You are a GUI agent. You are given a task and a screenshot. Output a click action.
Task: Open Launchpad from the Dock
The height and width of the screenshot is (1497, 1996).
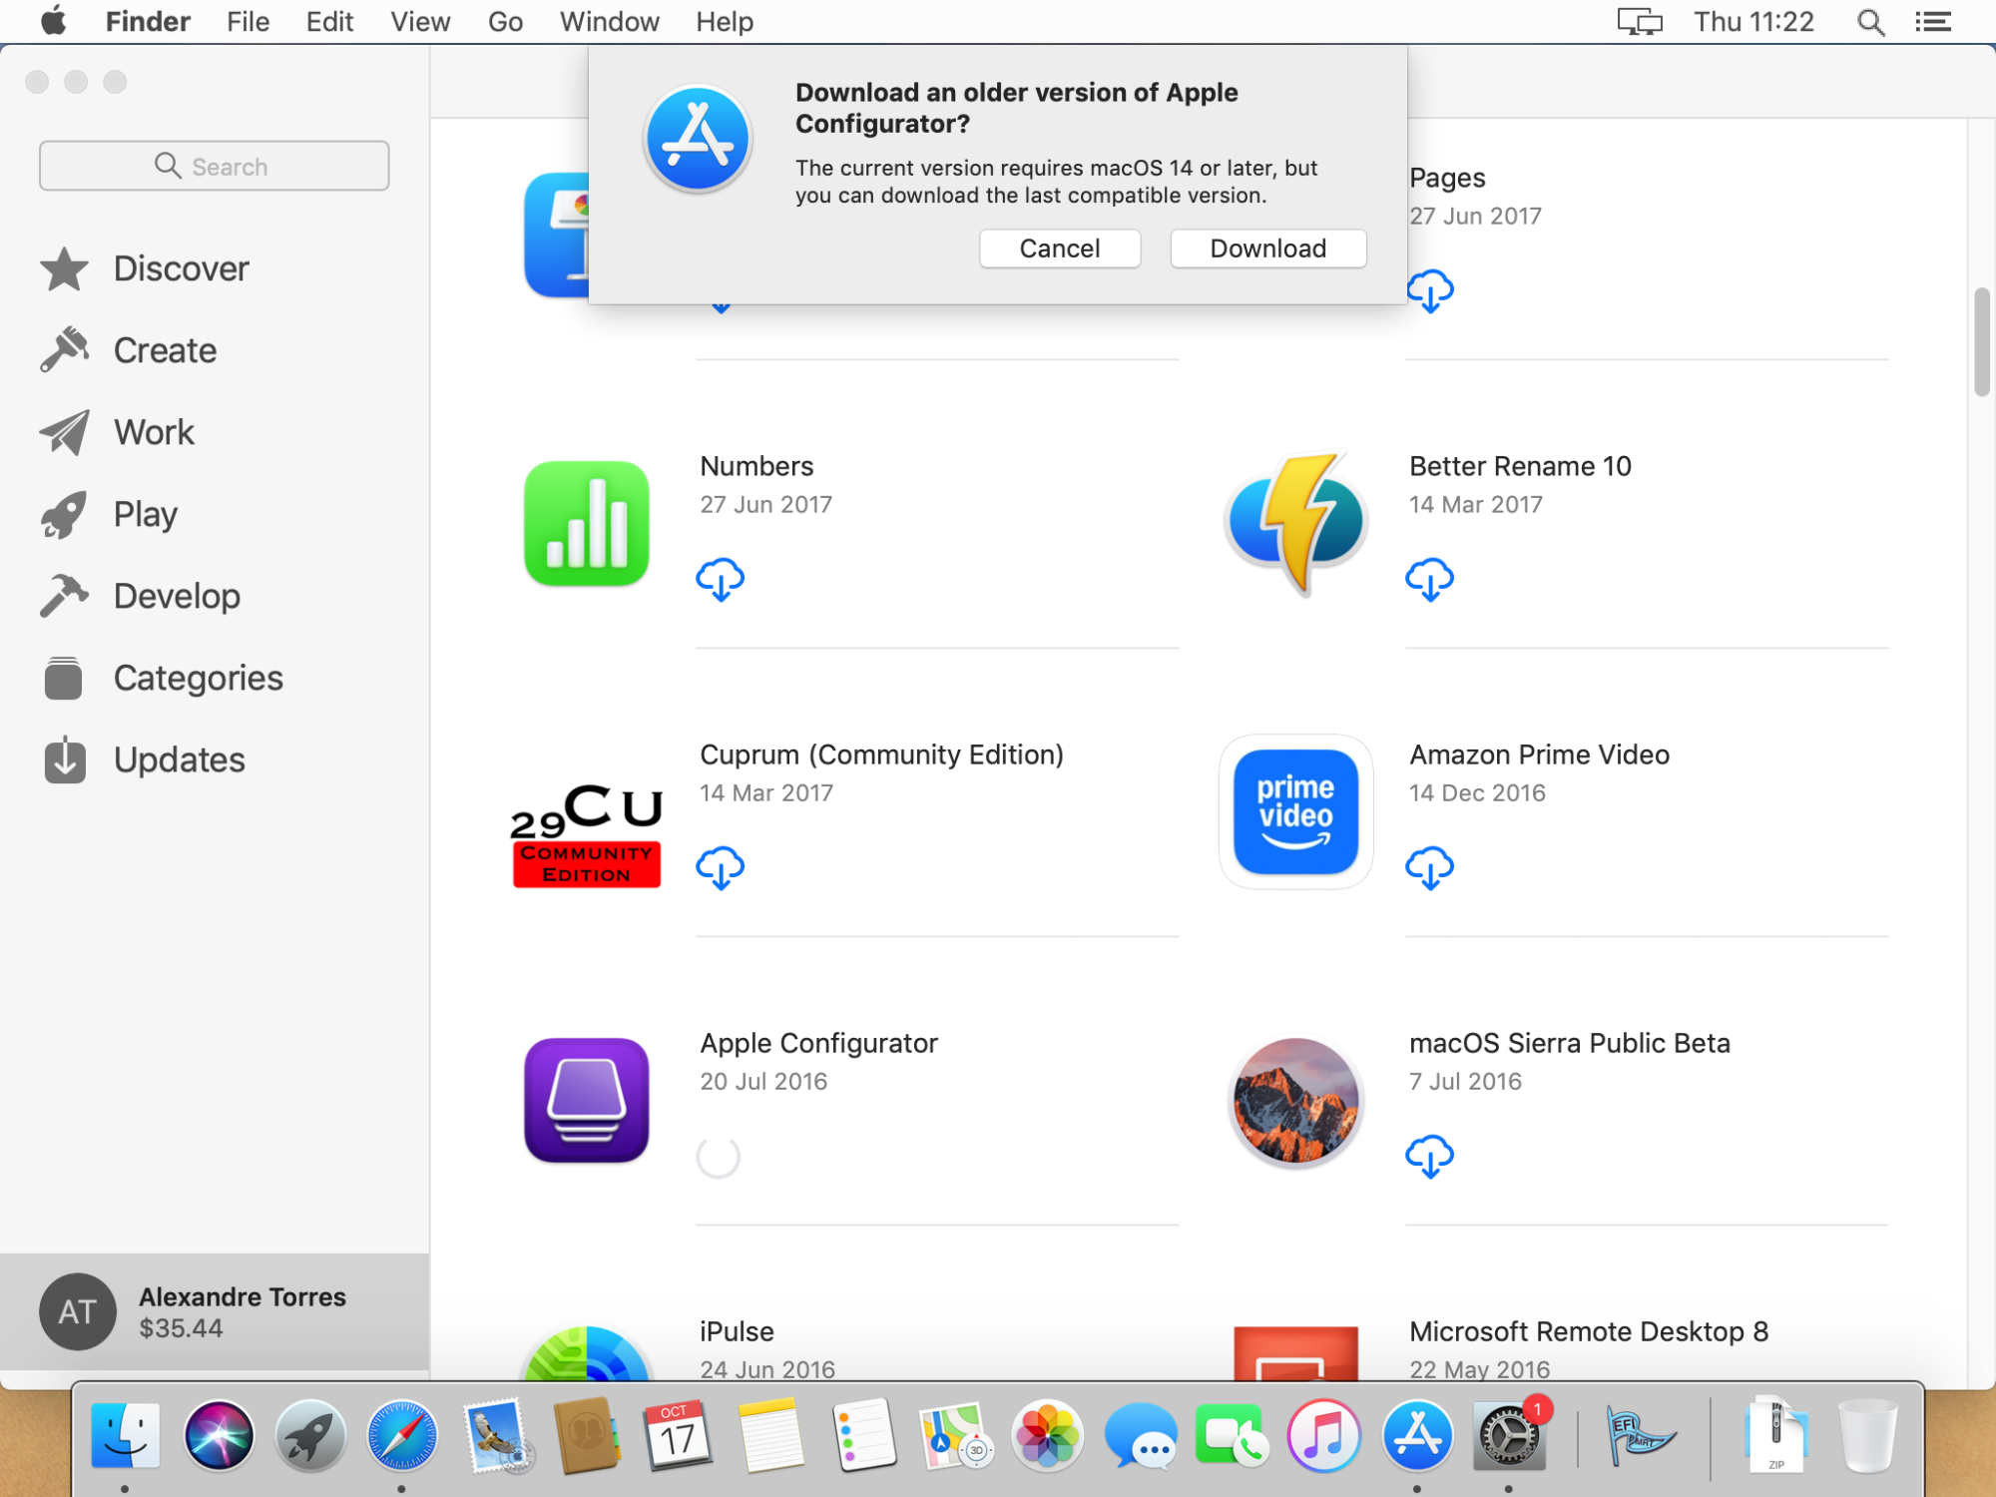coord(310,1436)
